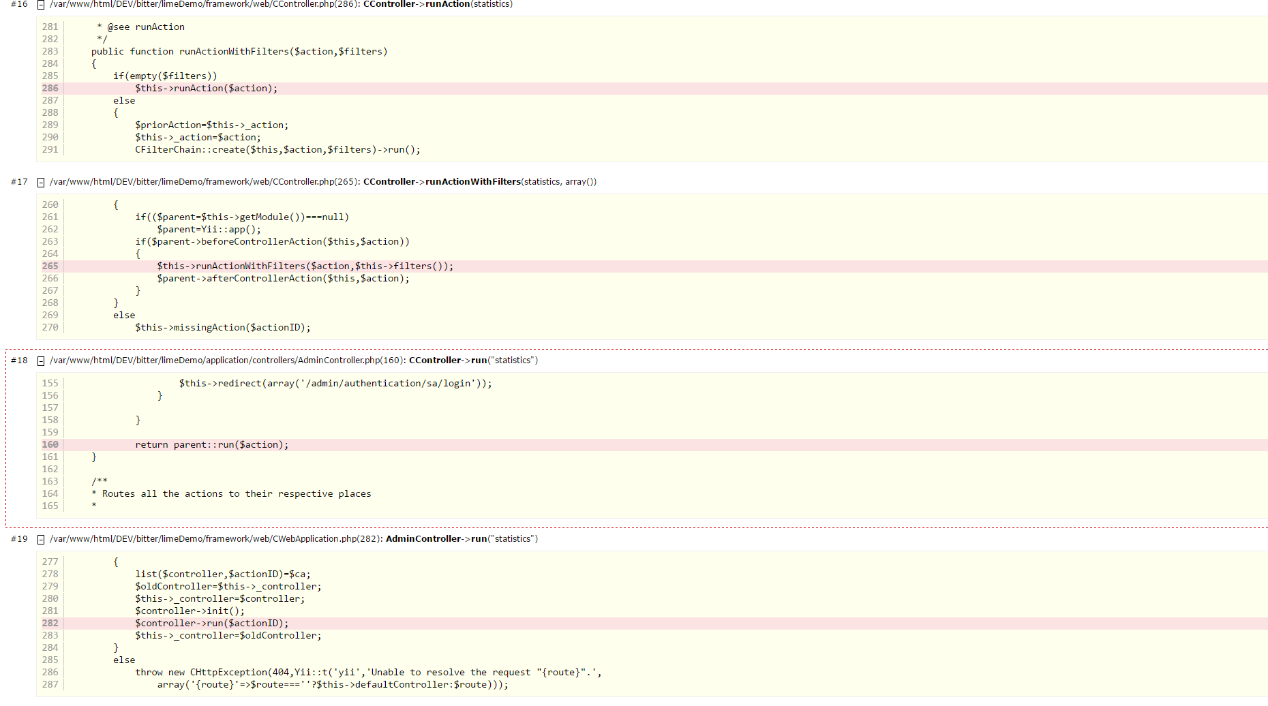Click the CFilterChain::create code line
Viewport: 1268px width, 706px height.
click(x=277, y=150)
